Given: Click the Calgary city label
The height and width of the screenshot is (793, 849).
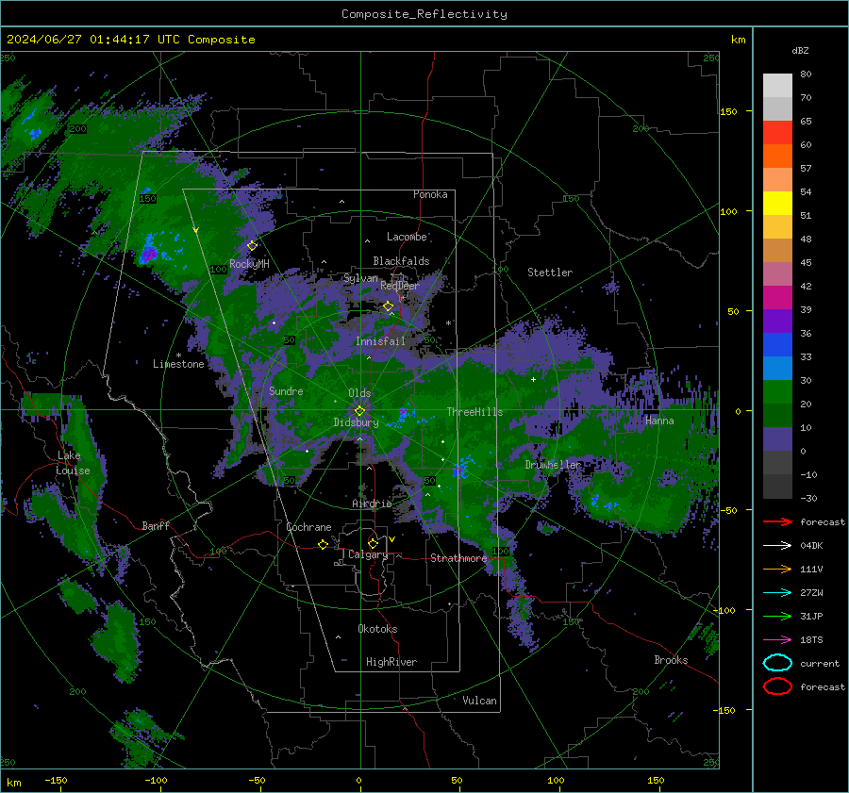Looking at the screenshot, I should (x=368, y=554).
